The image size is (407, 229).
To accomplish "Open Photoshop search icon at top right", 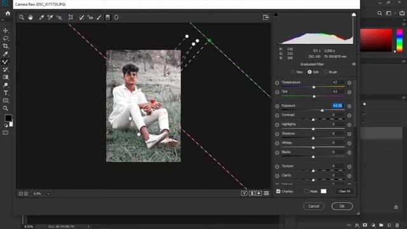I will (380, 13).
